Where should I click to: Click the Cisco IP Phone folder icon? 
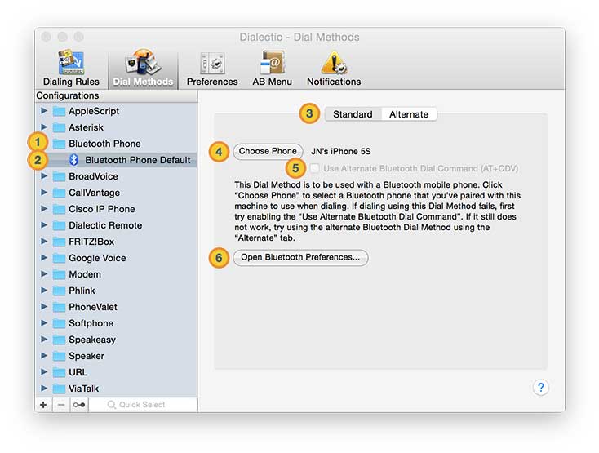[59, 209]
